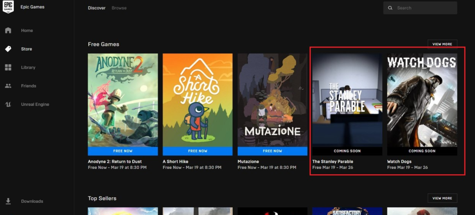Image resolution: width=475 pixels, height=215 pixels.
Task: Click View More beside Free Games
Action: click(x=442, y=44)
